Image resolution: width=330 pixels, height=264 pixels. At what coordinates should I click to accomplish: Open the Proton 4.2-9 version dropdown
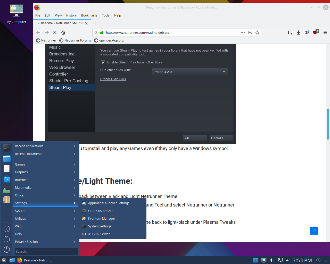pyautogui.click(x=190, y=72)
